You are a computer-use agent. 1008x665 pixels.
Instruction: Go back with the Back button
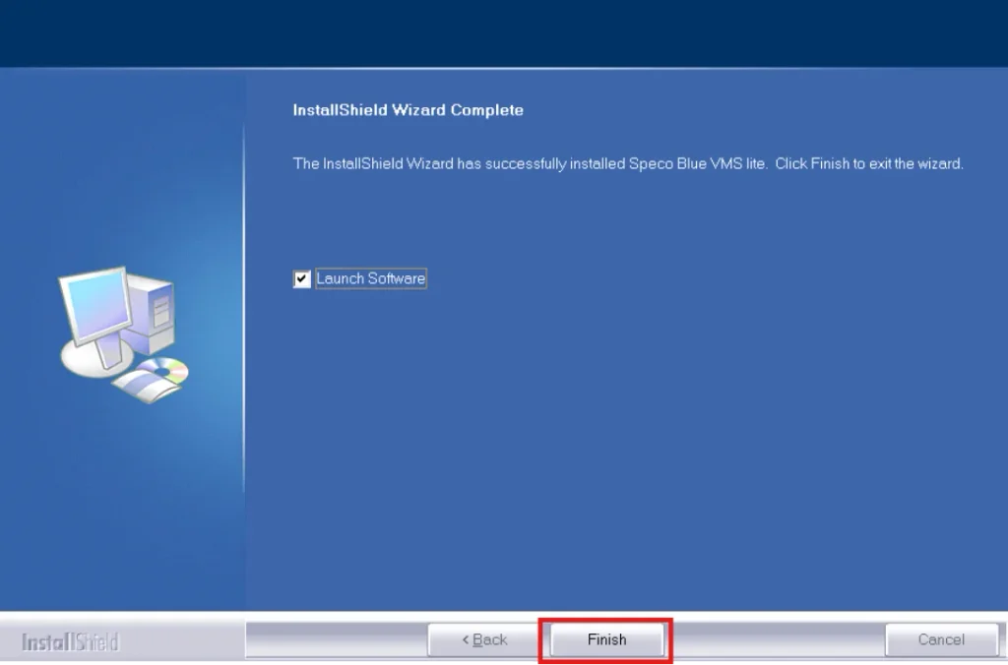(484, 640)
